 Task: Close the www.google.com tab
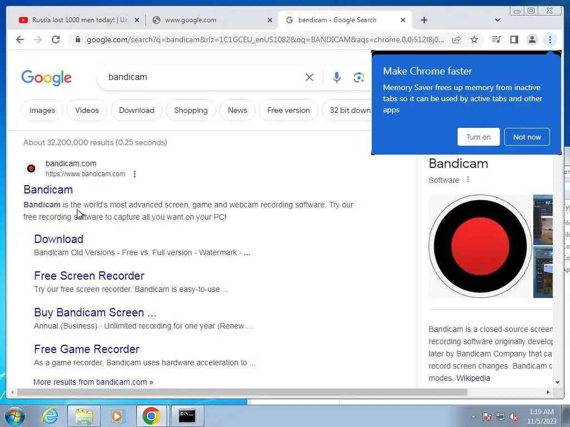[x=270, y=21]
